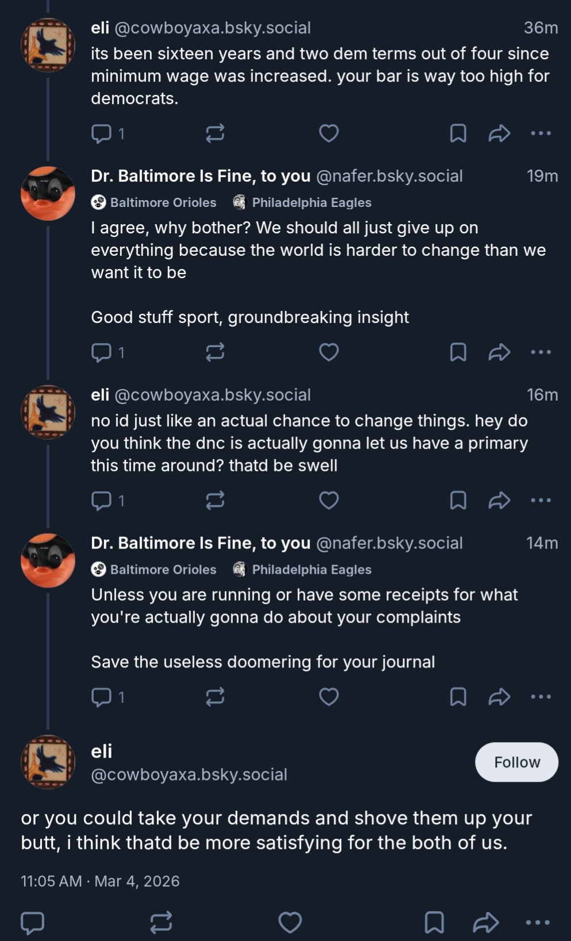Viewport: 571px width, 941px height.
Task: Follow eli's account
Action: pyautogui.click(x=516, y=762)
